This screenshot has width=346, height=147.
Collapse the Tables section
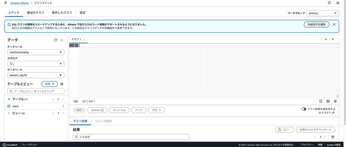(x=9, y=99)
